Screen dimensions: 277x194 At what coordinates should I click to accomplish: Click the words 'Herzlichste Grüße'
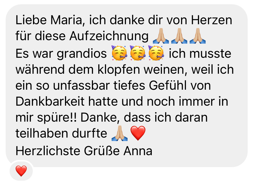68,151
